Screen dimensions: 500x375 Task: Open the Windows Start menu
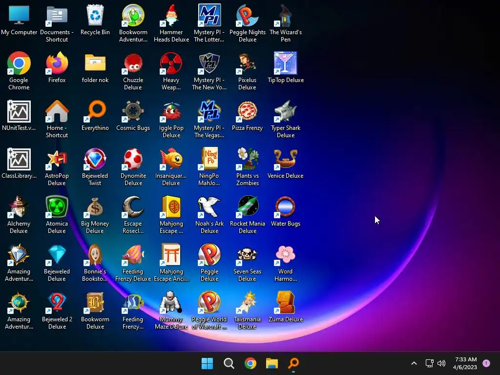click(207, 363)
